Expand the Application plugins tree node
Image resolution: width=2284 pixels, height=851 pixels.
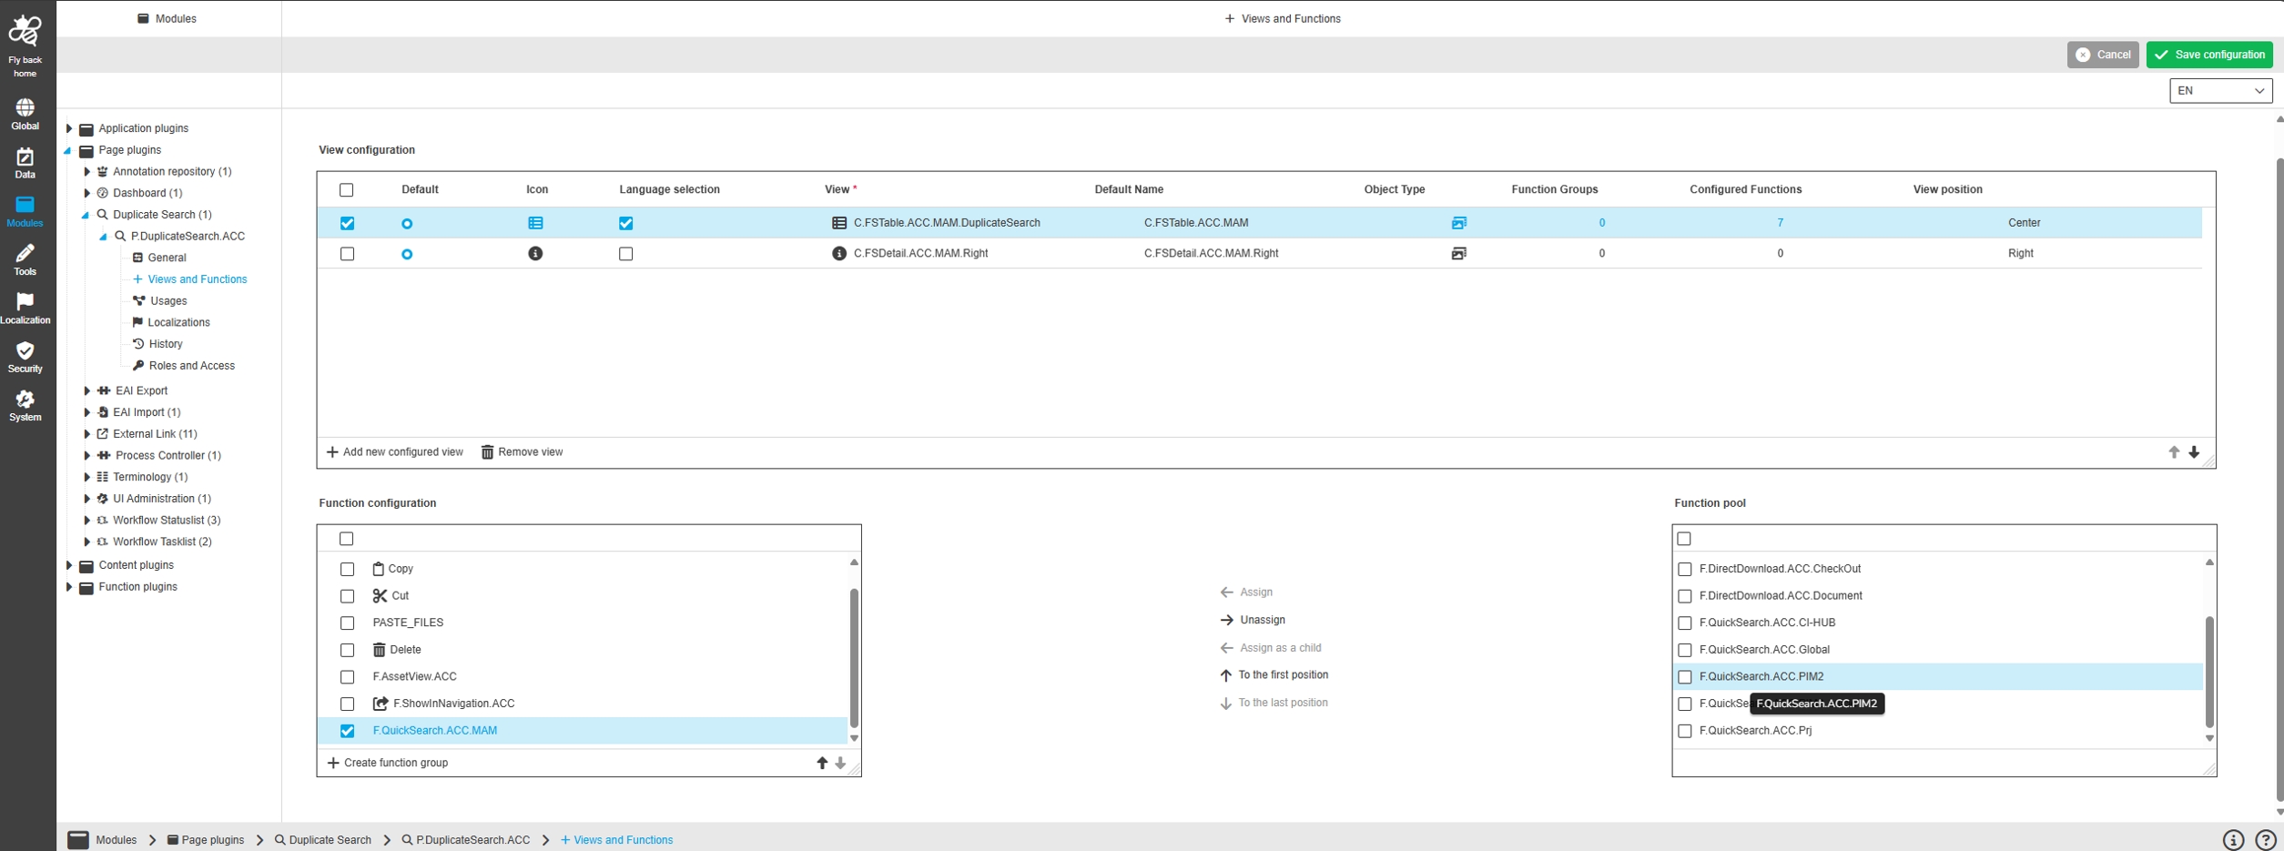(69, 129)
